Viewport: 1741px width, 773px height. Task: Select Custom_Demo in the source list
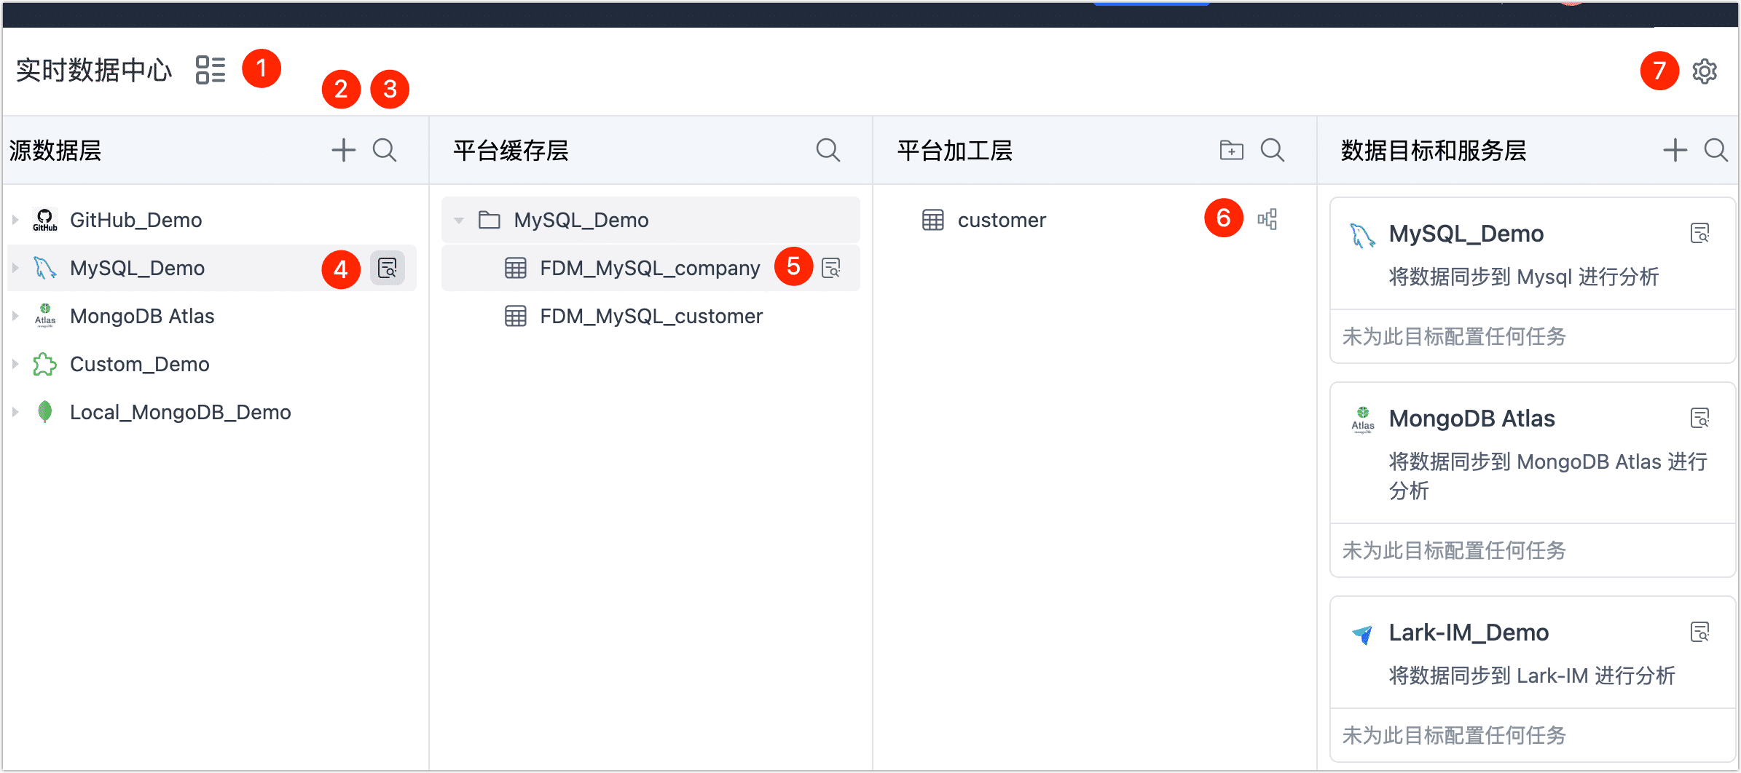click(x=139, y=364)
